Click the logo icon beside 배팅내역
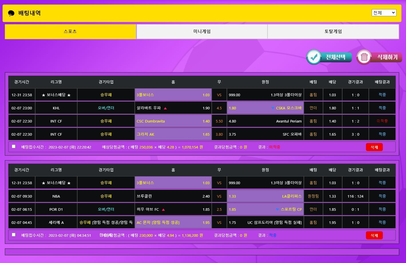 click(x=11, y=13)
